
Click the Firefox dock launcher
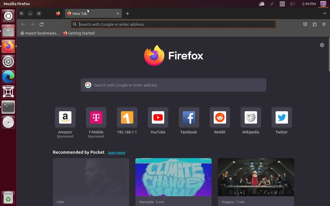[x=8, y=46]
